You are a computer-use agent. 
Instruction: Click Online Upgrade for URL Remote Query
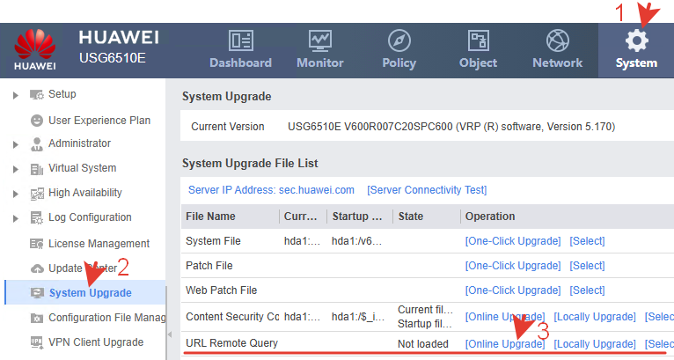tap(505, 343)
